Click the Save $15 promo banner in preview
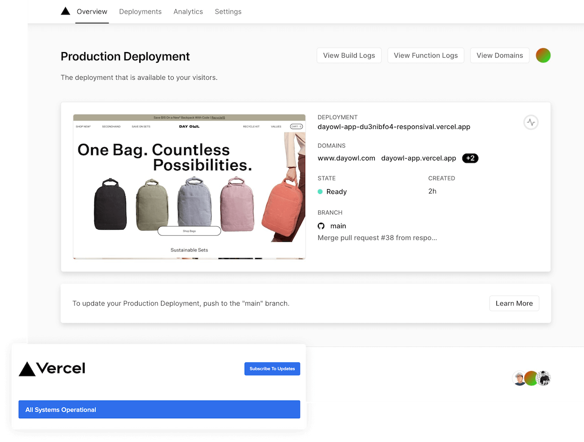Image resolution: width=584 pixels, height=442 pixels. tap(189, 117)
